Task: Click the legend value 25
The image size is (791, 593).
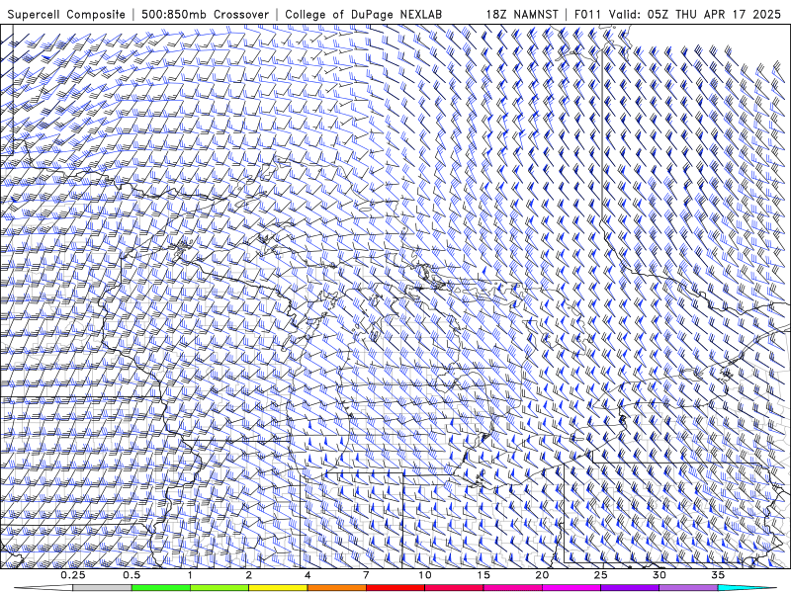Action: pyautogui.click(x=601, y=575)
